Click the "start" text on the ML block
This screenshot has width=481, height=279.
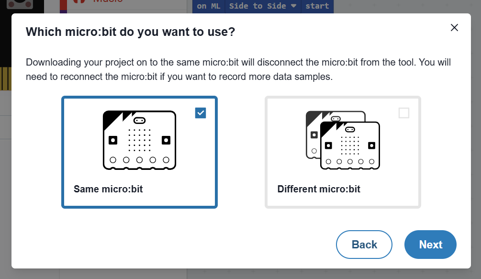317,6
